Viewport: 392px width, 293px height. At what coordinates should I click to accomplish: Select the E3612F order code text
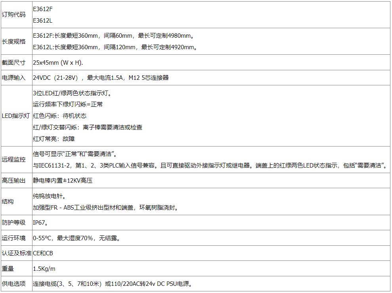(42, 9)
